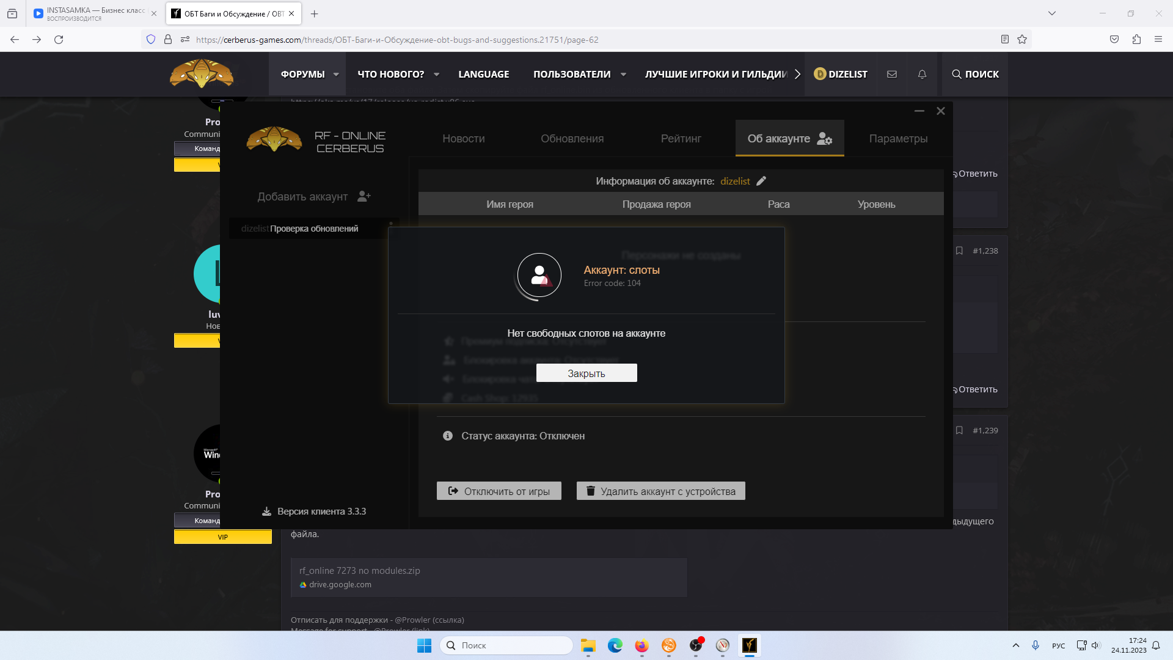The width and height of the screenshot is (1173, 660).
Task: Open the forum inbox envelope icon
Action: pyautogui.click(x=892, y=74)
